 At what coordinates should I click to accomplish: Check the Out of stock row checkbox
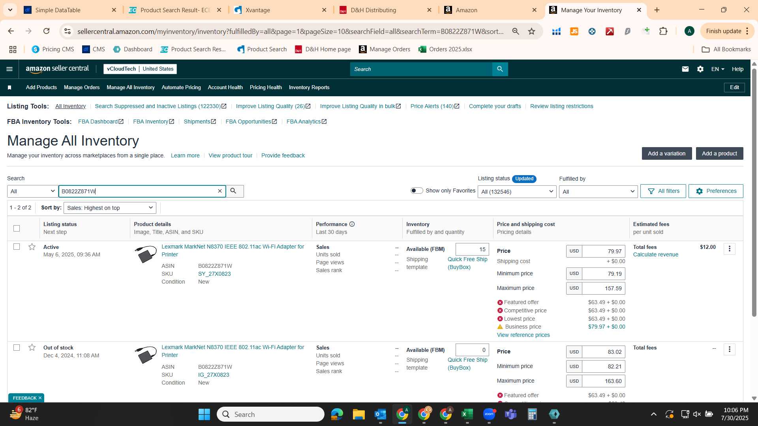(17, 348)
